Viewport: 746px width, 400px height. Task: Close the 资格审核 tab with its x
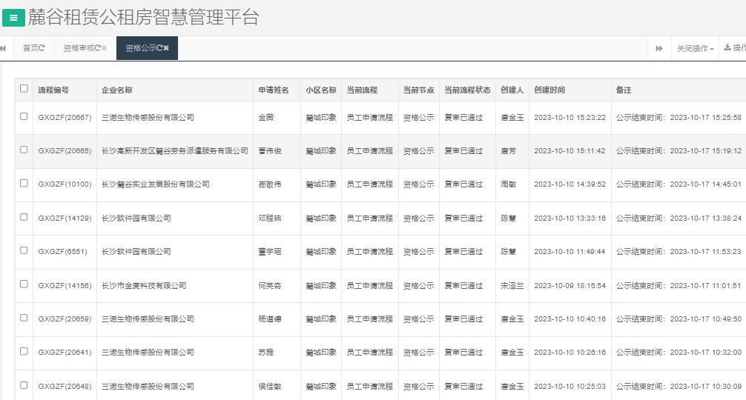tap(104, 48)
